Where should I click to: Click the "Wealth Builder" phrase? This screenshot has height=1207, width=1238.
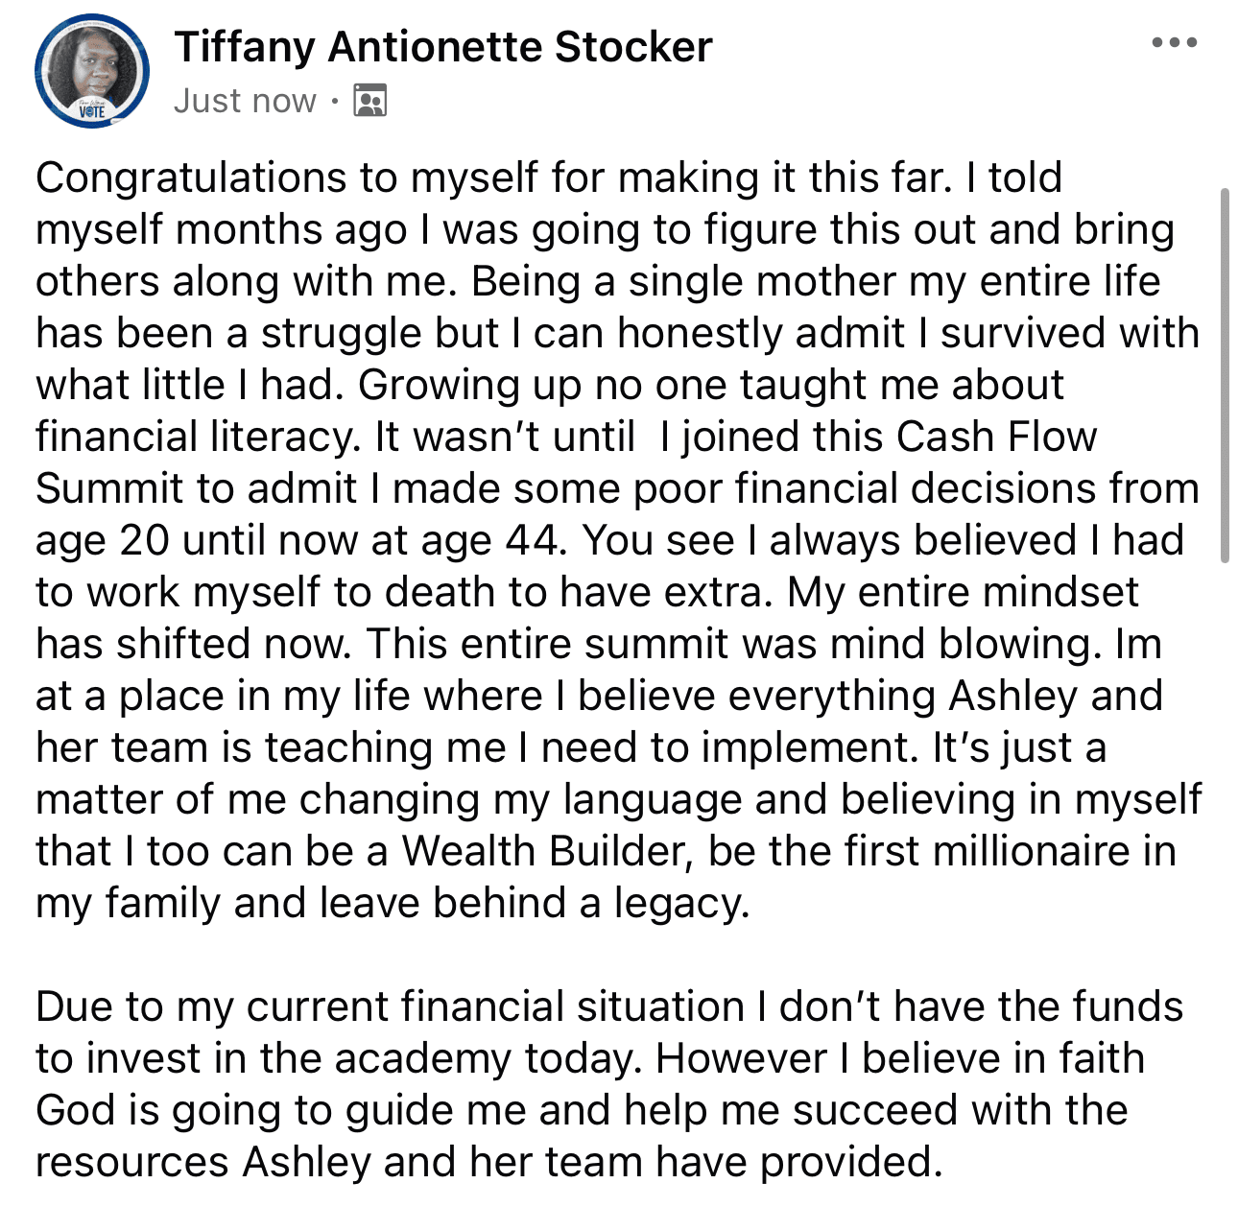546,852
